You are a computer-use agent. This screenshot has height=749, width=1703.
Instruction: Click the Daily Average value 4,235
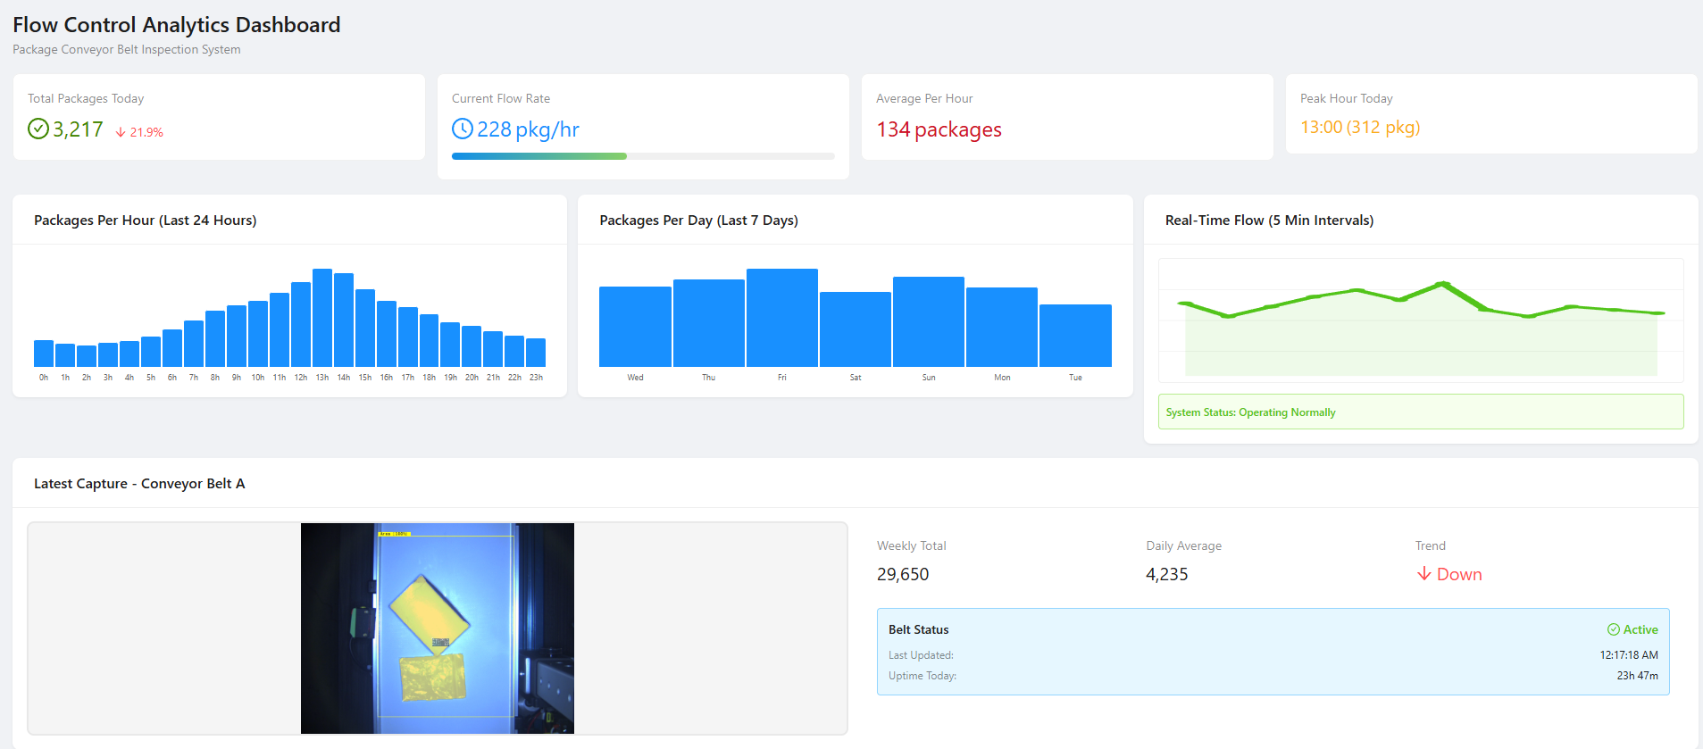tap(1166, 574)
